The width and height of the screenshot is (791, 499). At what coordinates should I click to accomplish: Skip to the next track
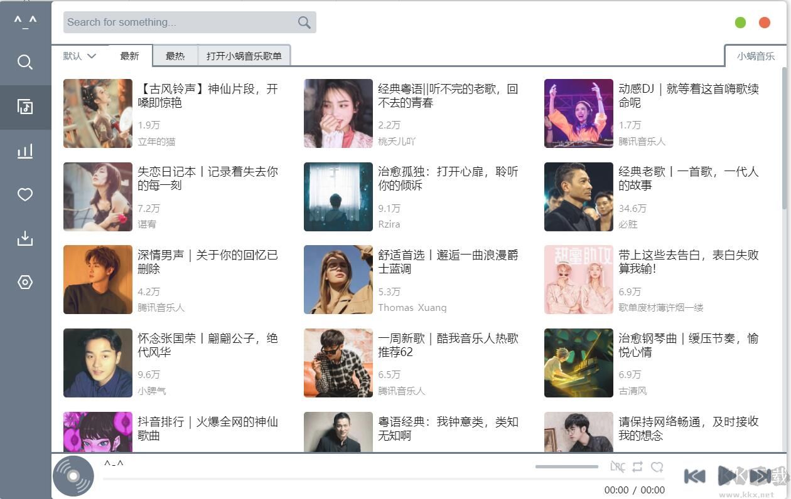tap(760, 476)
